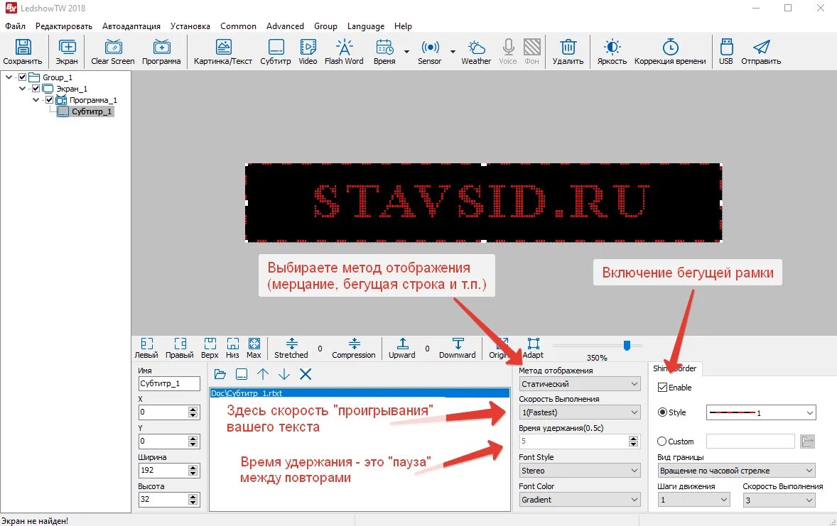This screenshot has height=526, width=837.
Task: Collapse the Group_1 tree node
Action: (9, 77)
